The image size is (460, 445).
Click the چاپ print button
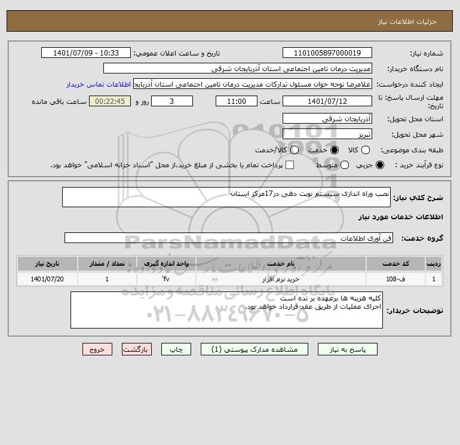click(176, 349)
